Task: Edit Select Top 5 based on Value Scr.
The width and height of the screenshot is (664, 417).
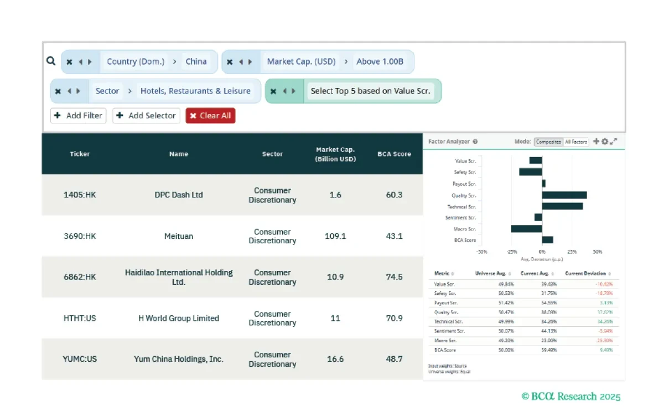Action: (370, 91)
